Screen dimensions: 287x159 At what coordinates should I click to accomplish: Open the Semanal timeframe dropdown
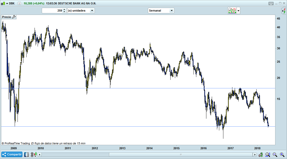point(161,11)
